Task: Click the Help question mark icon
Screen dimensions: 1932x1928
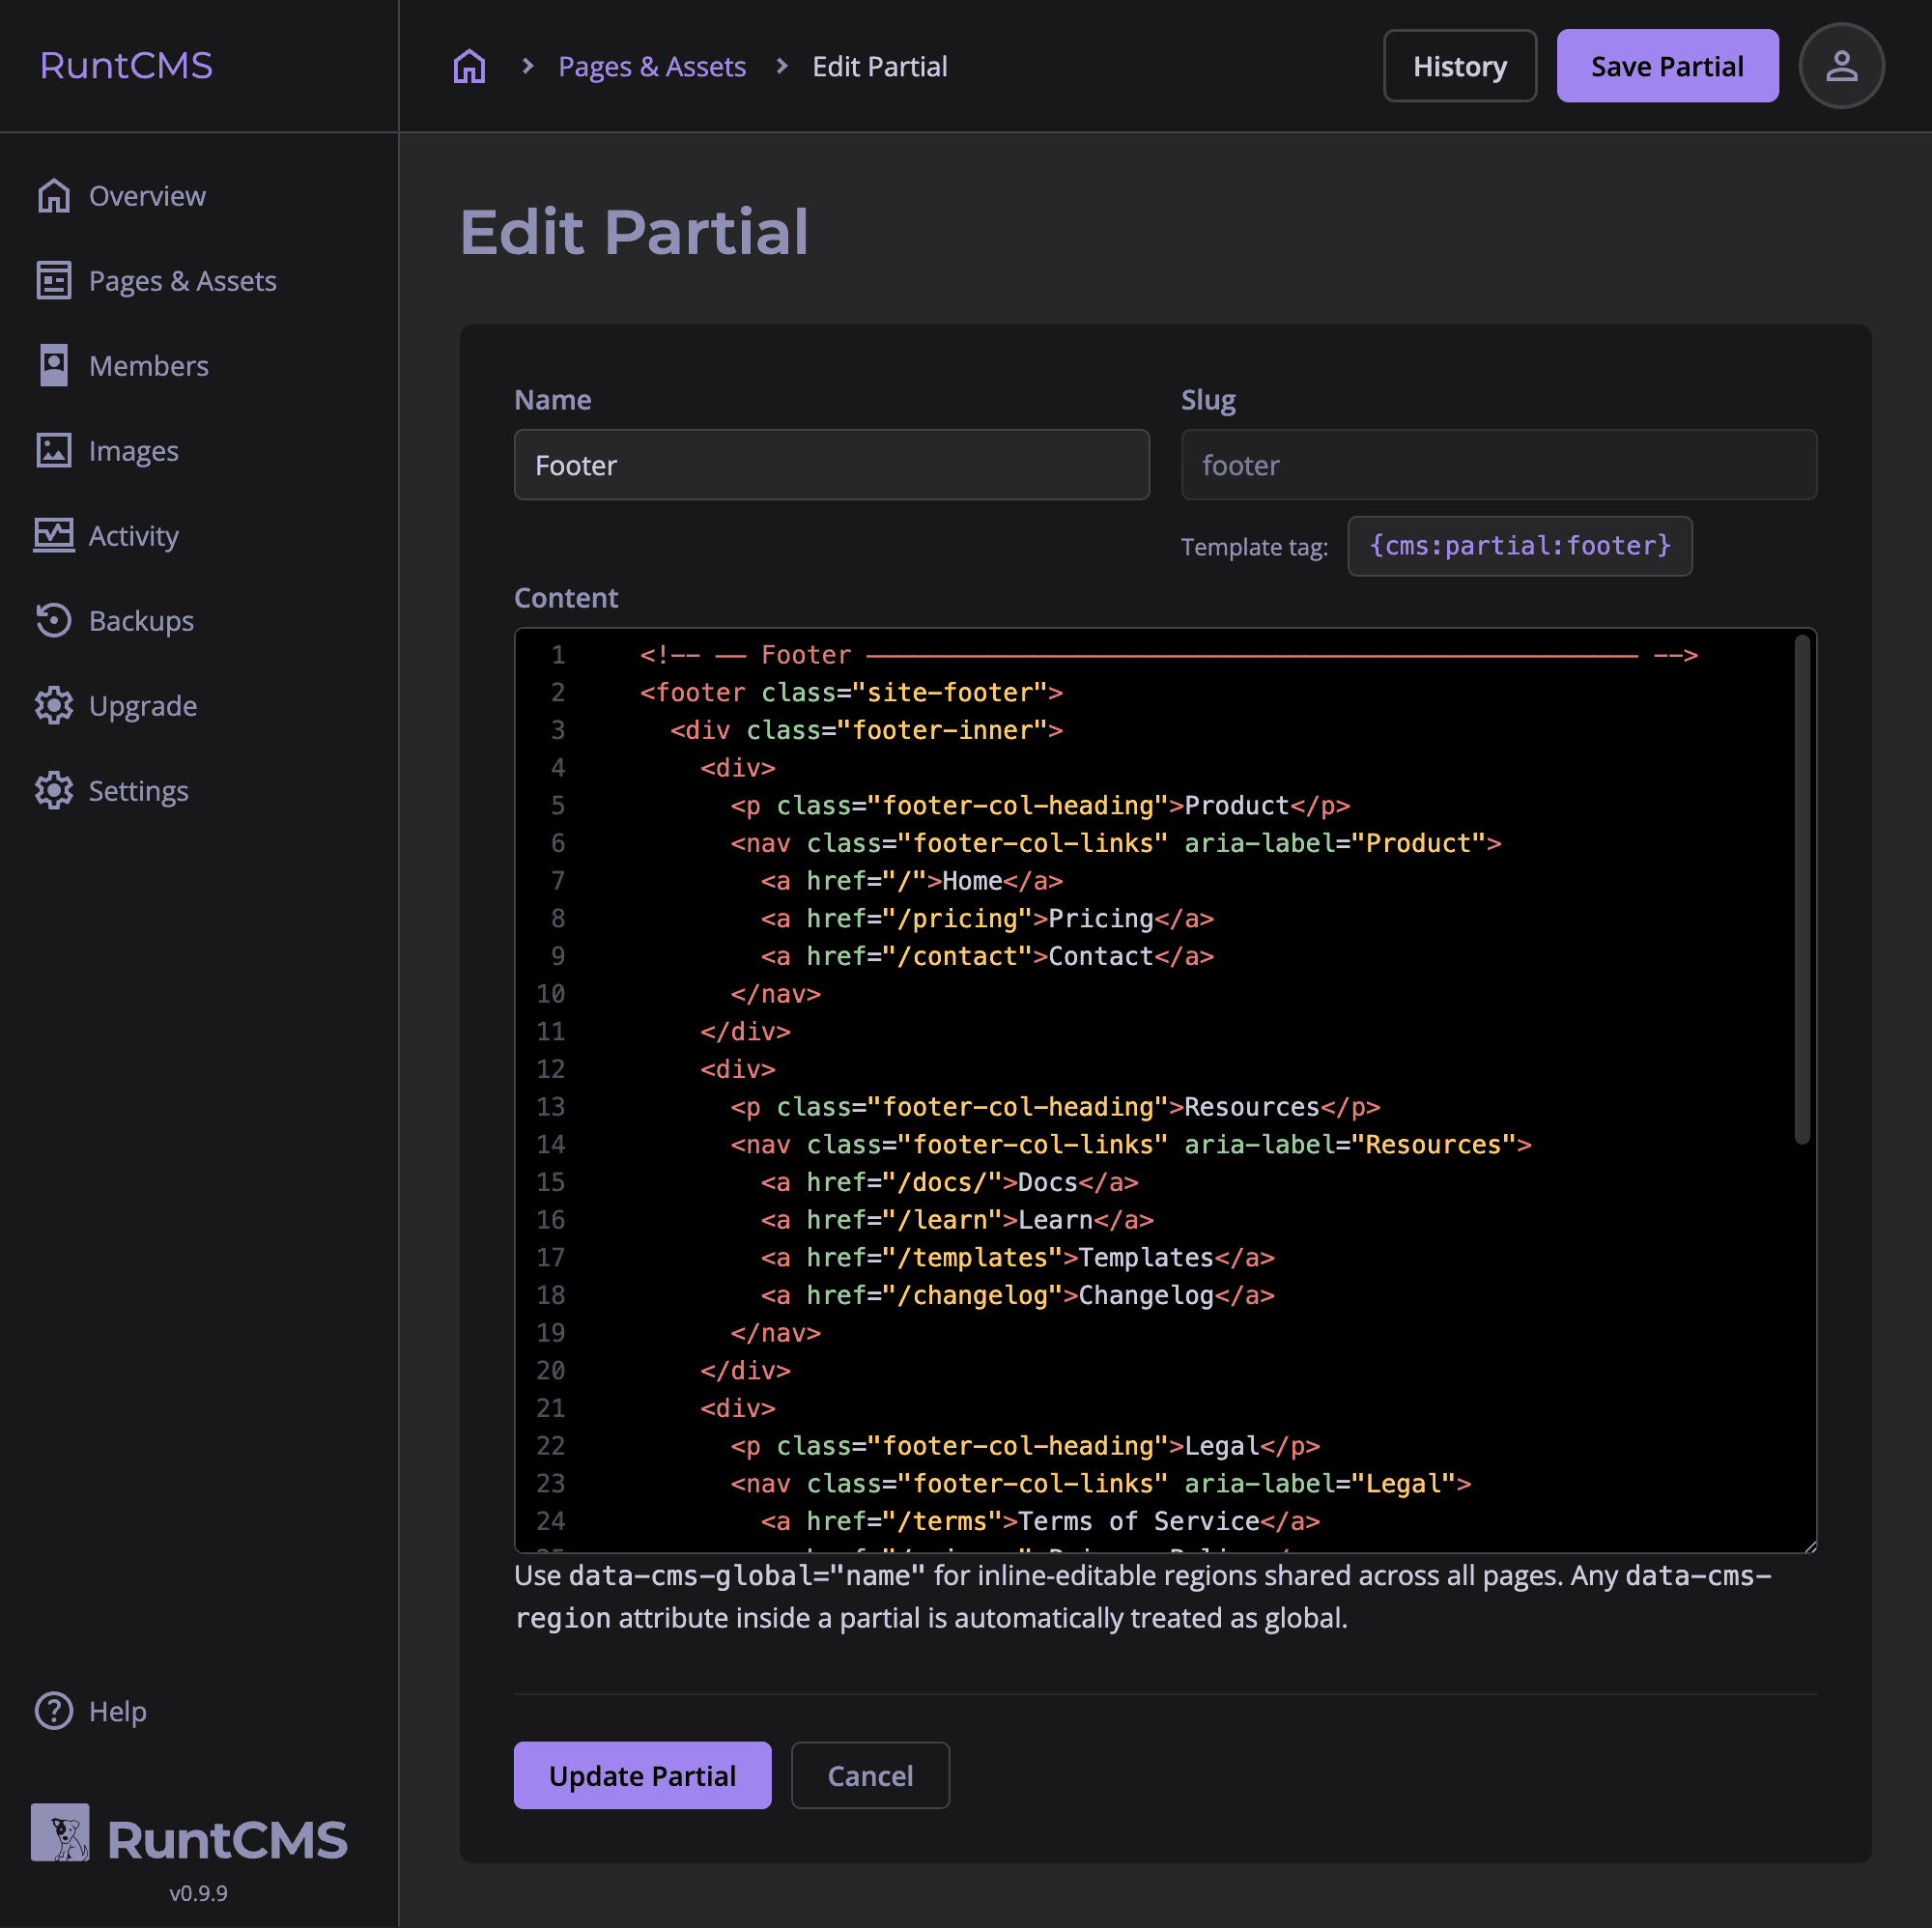Action: tap(54, 1711)
